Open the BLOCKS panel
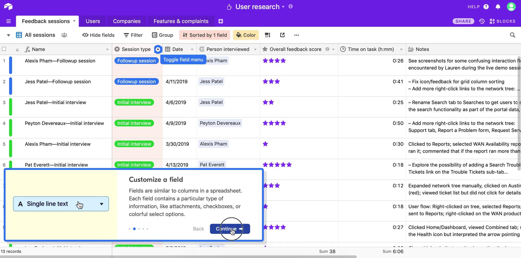Image resolution: width=521 pixels, height=258 pixels. (x=503, y=21)
